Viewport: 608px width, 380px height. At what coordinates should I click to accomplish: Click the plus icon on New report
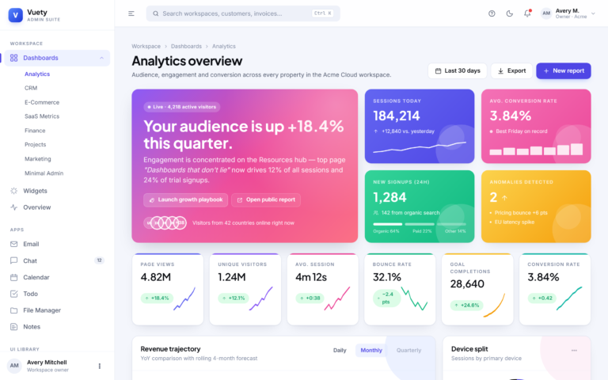pyautogui.click(x=546, y=71)
